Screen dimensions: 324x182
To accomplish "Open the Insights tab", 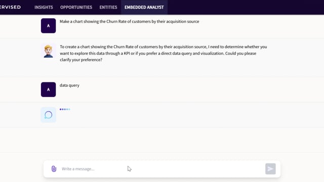I will point(44,7).
